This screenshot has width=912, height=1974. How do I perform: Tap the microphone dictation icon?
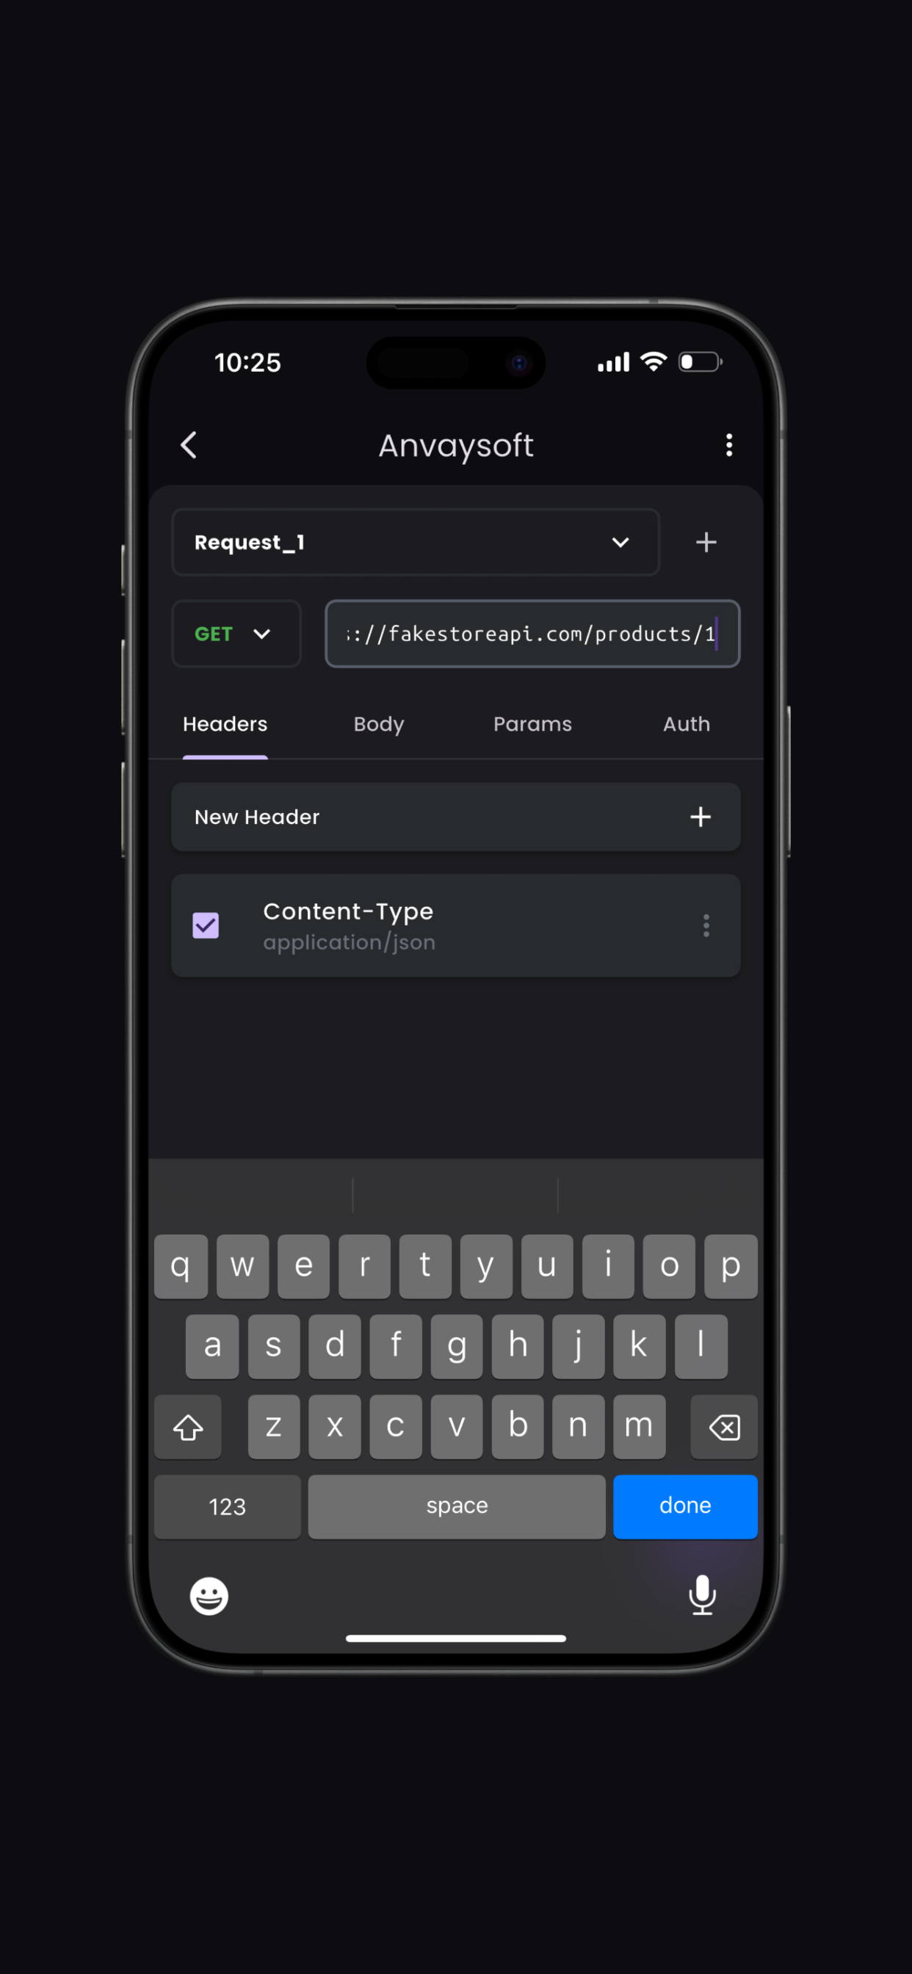(x=701, y=1596)
